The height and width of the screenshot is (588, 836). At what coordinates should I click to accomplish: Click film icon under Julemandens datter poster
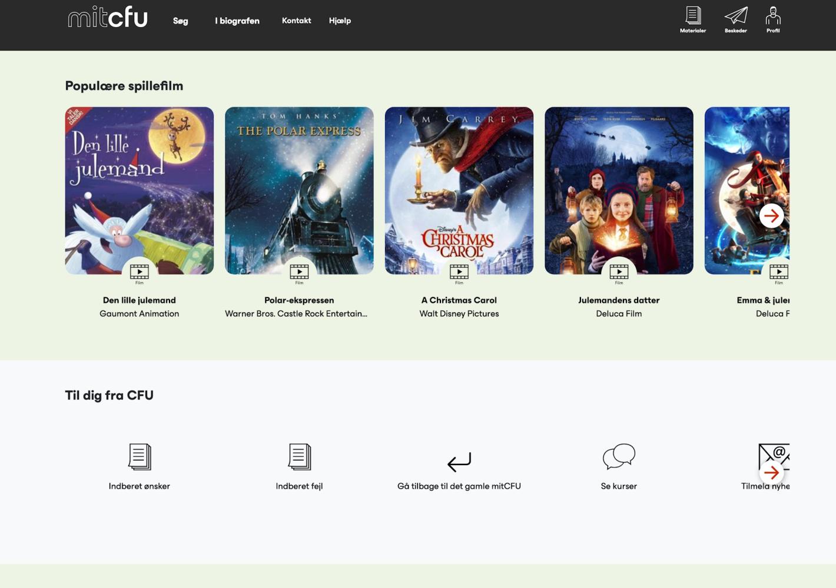coord(619,272)
